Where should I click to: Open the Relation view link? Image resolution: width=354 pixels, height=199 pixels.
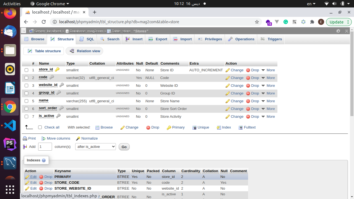tap(85, 51)
